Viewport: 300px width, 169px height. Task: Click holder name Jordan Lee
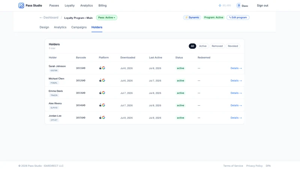click(x=55, y=116)
